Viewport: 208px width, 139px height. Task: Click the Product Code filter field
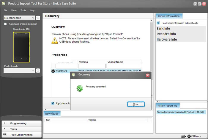[66, 66]
